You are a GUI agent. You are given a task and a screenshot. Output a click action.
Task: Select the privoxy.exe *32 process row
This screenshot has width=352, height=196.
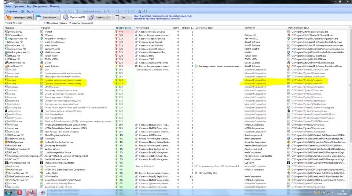[176, 32]
